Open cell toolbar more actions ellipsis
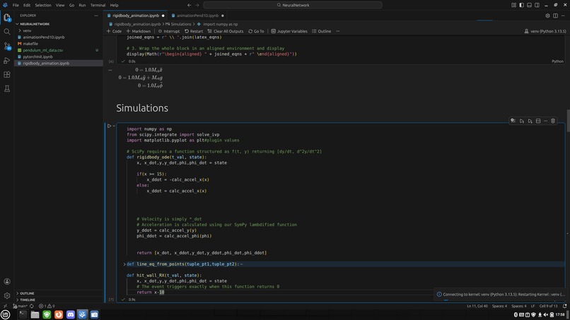The width and height of the screenshot is (570, 320). point(546,121)
